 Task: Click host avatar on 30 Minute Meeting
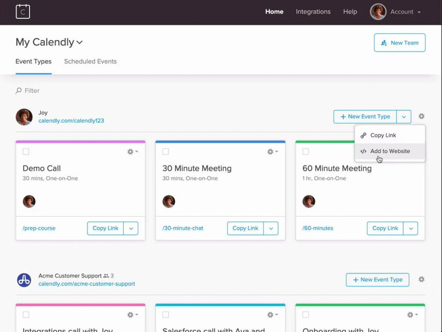tap(169, 201)
